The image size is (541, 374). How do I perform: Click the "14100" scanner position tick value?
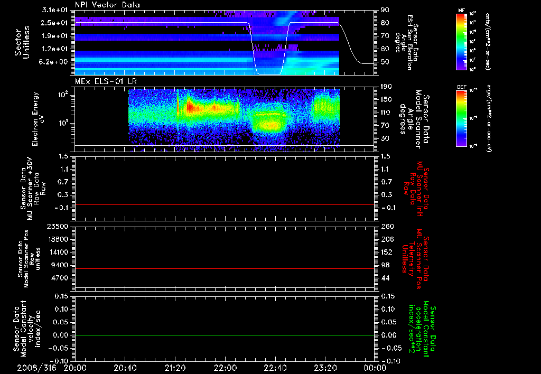click(x=58, y=252)
